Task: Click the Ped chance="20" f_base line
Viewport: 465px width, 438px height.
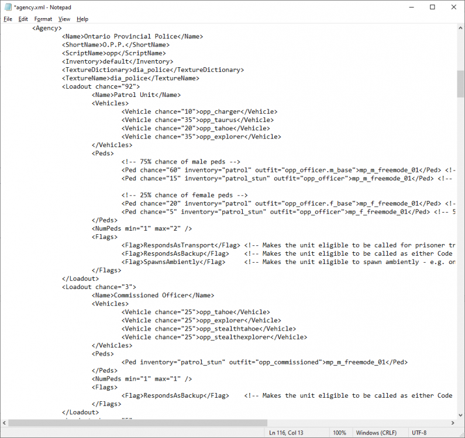Action: click(x=288, y=203)
